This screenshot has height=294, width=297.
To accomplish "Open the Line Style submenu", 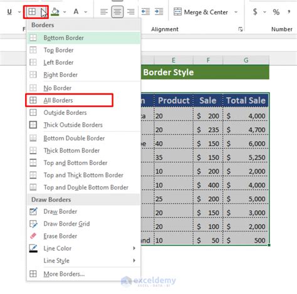I will (84, 261).
